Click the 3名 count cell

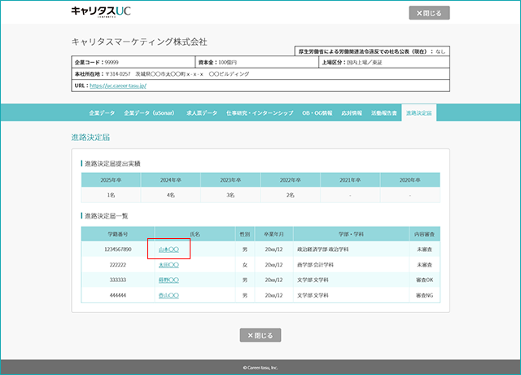(x=230, y=195)
